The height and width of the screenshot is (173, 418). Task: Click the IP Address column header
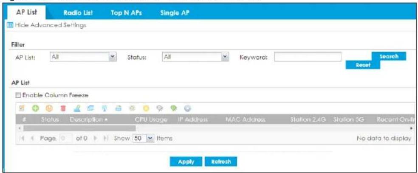192,120
